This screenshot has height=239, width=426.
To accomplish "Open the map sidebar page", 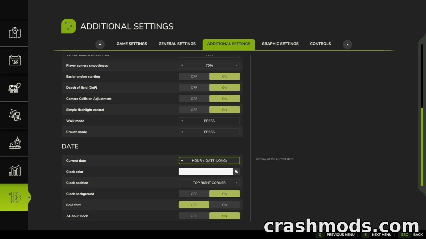I will [15, 33].
